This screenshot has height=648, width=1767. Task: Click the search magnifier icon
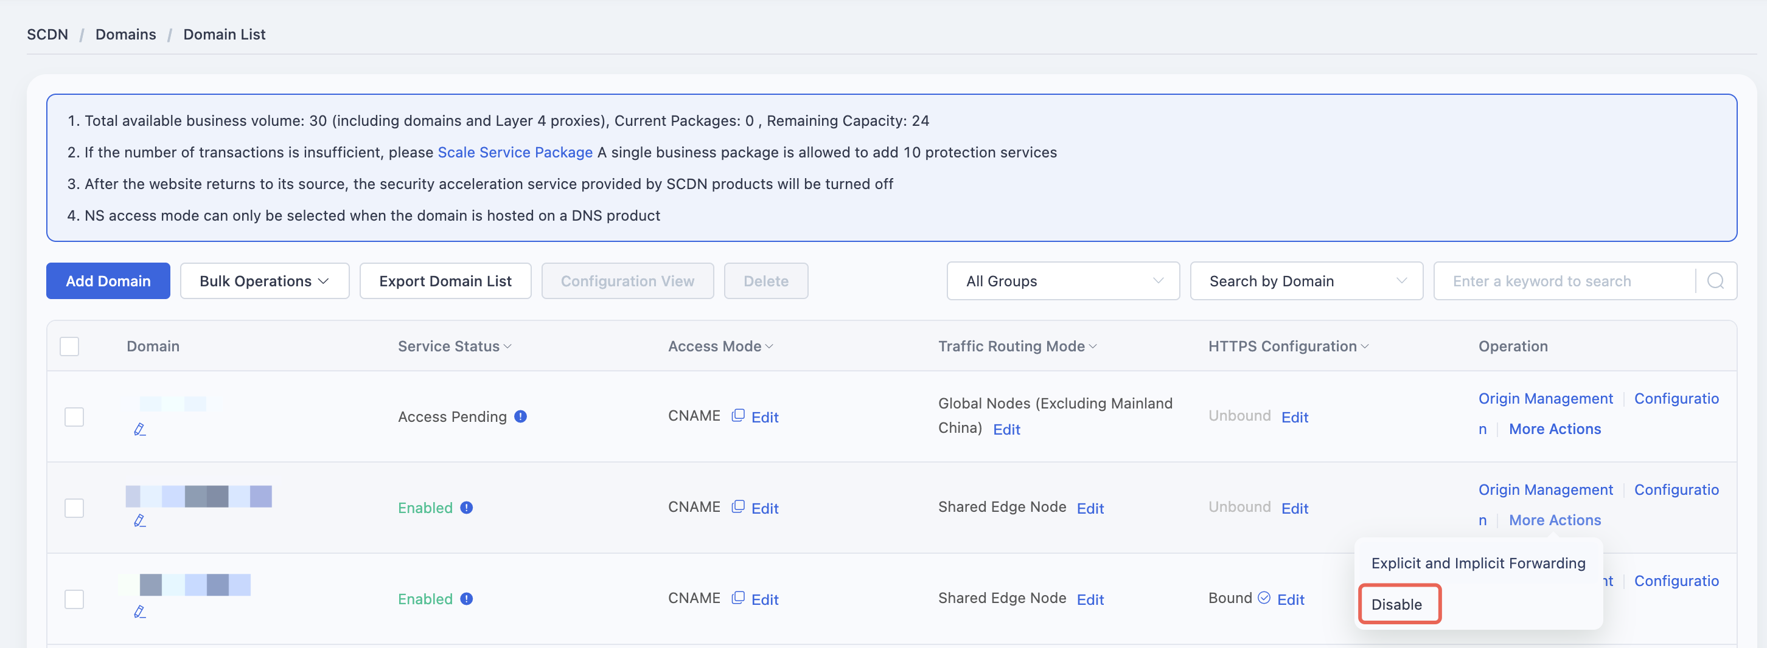pos(1715,281)
